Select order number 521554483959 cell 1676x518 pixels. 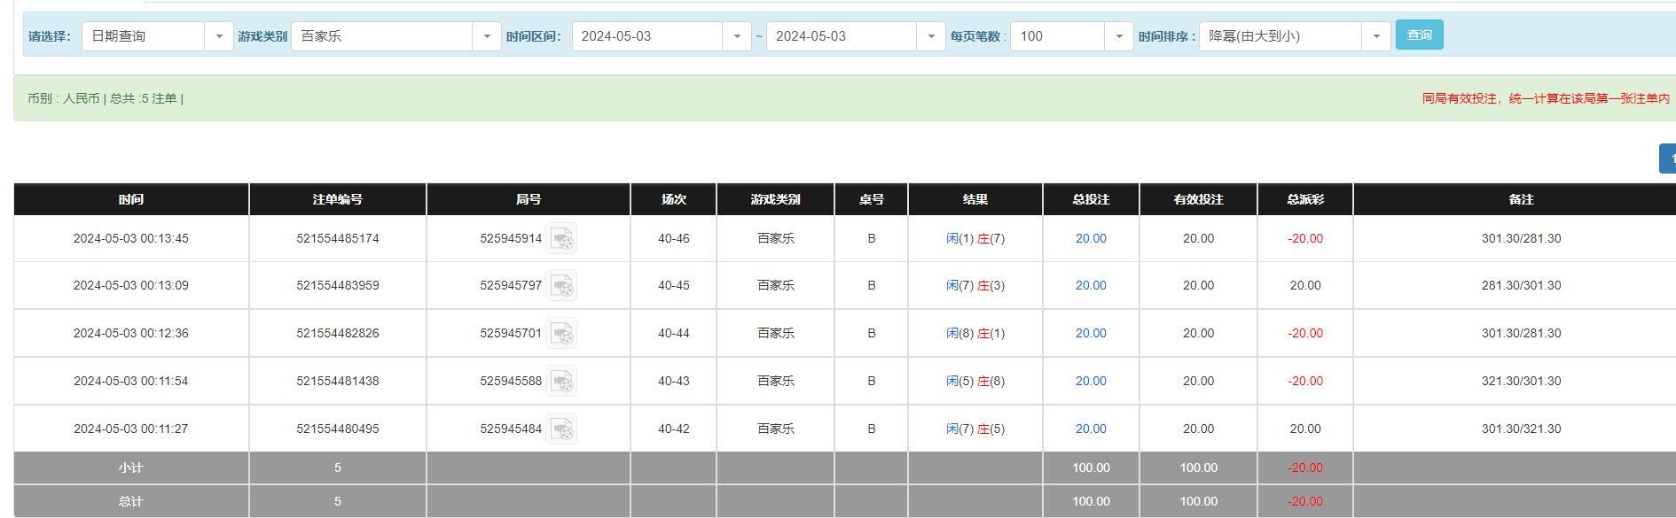[x=338, y=286]
